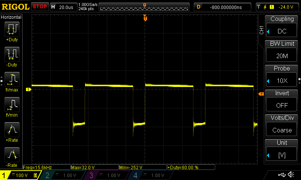Click the waveform memory overview bar
The height and width of the screenshot is (180, 301).
144,7
